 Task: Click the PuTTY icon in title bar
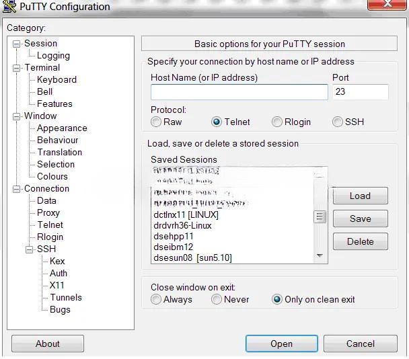9,6
